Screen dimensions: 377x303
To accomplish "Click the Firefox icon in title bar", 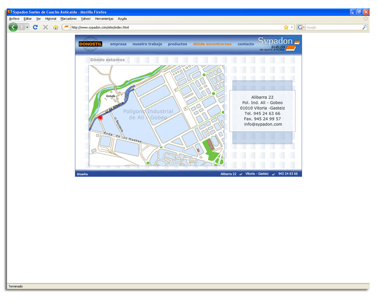I will click(10, 12).
